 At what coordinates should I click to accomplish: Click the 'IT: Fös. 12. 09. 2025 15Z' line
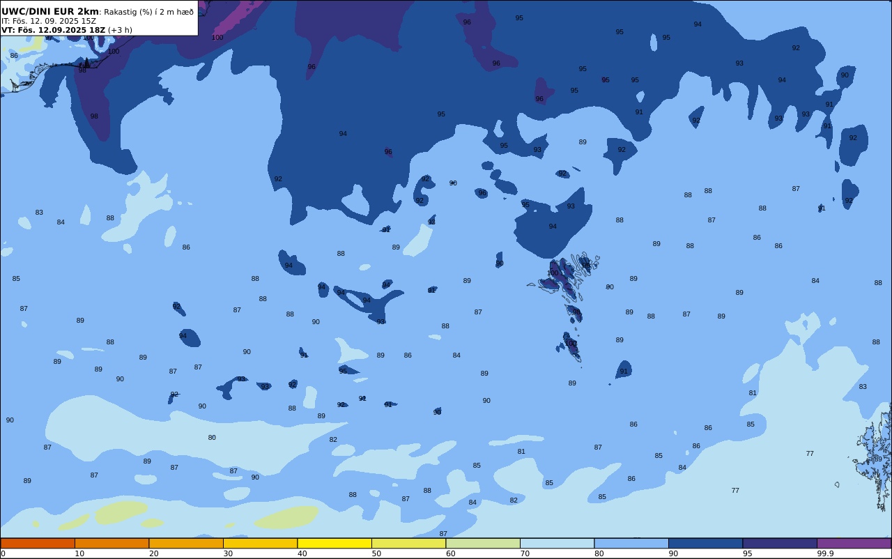click(49, 21)
